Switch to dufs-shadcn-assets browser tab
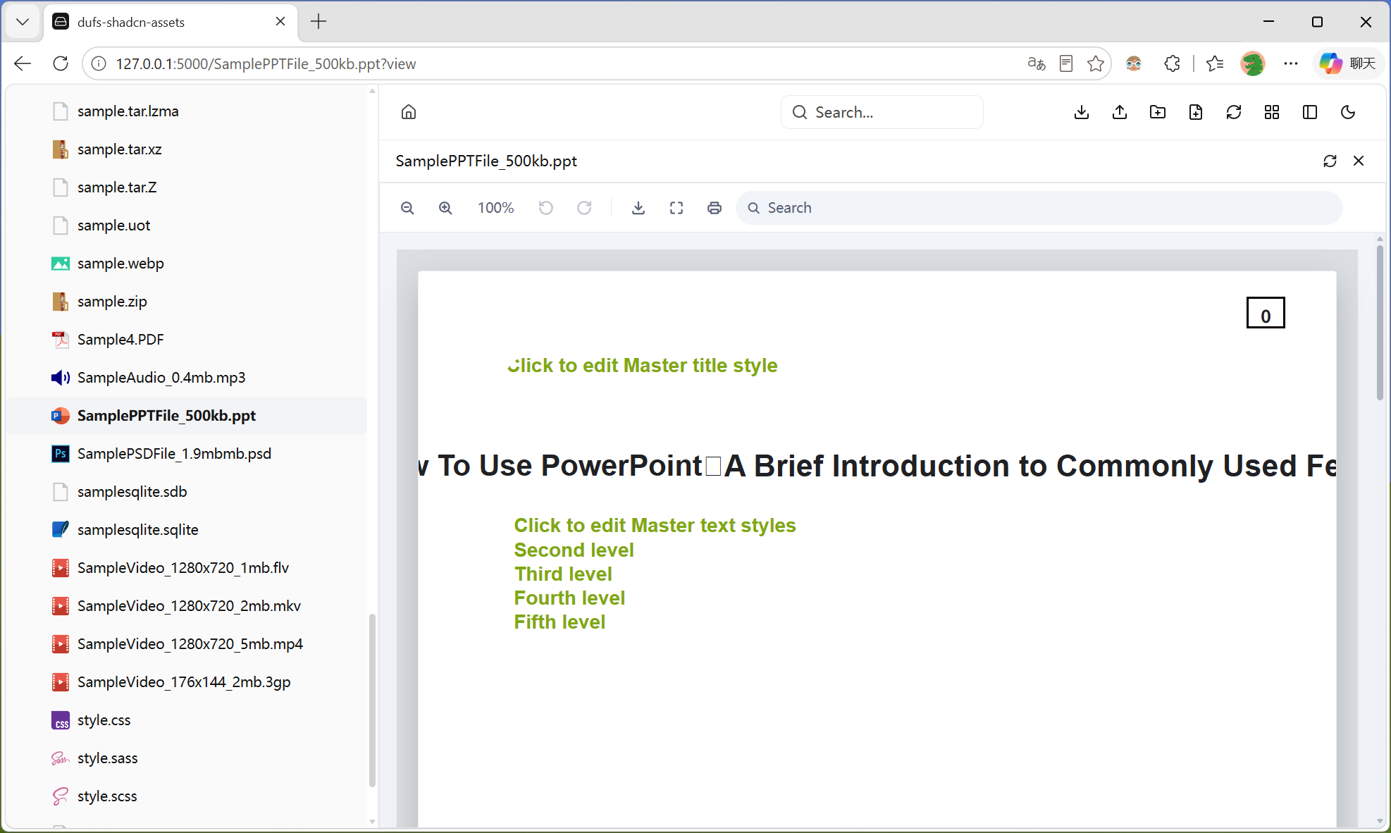 click(x=170, y=22)
